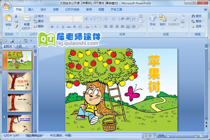Click the 删除 (Delete) slide button
Image resolution: width=210 pixels, height=140 pixels.
39,26
